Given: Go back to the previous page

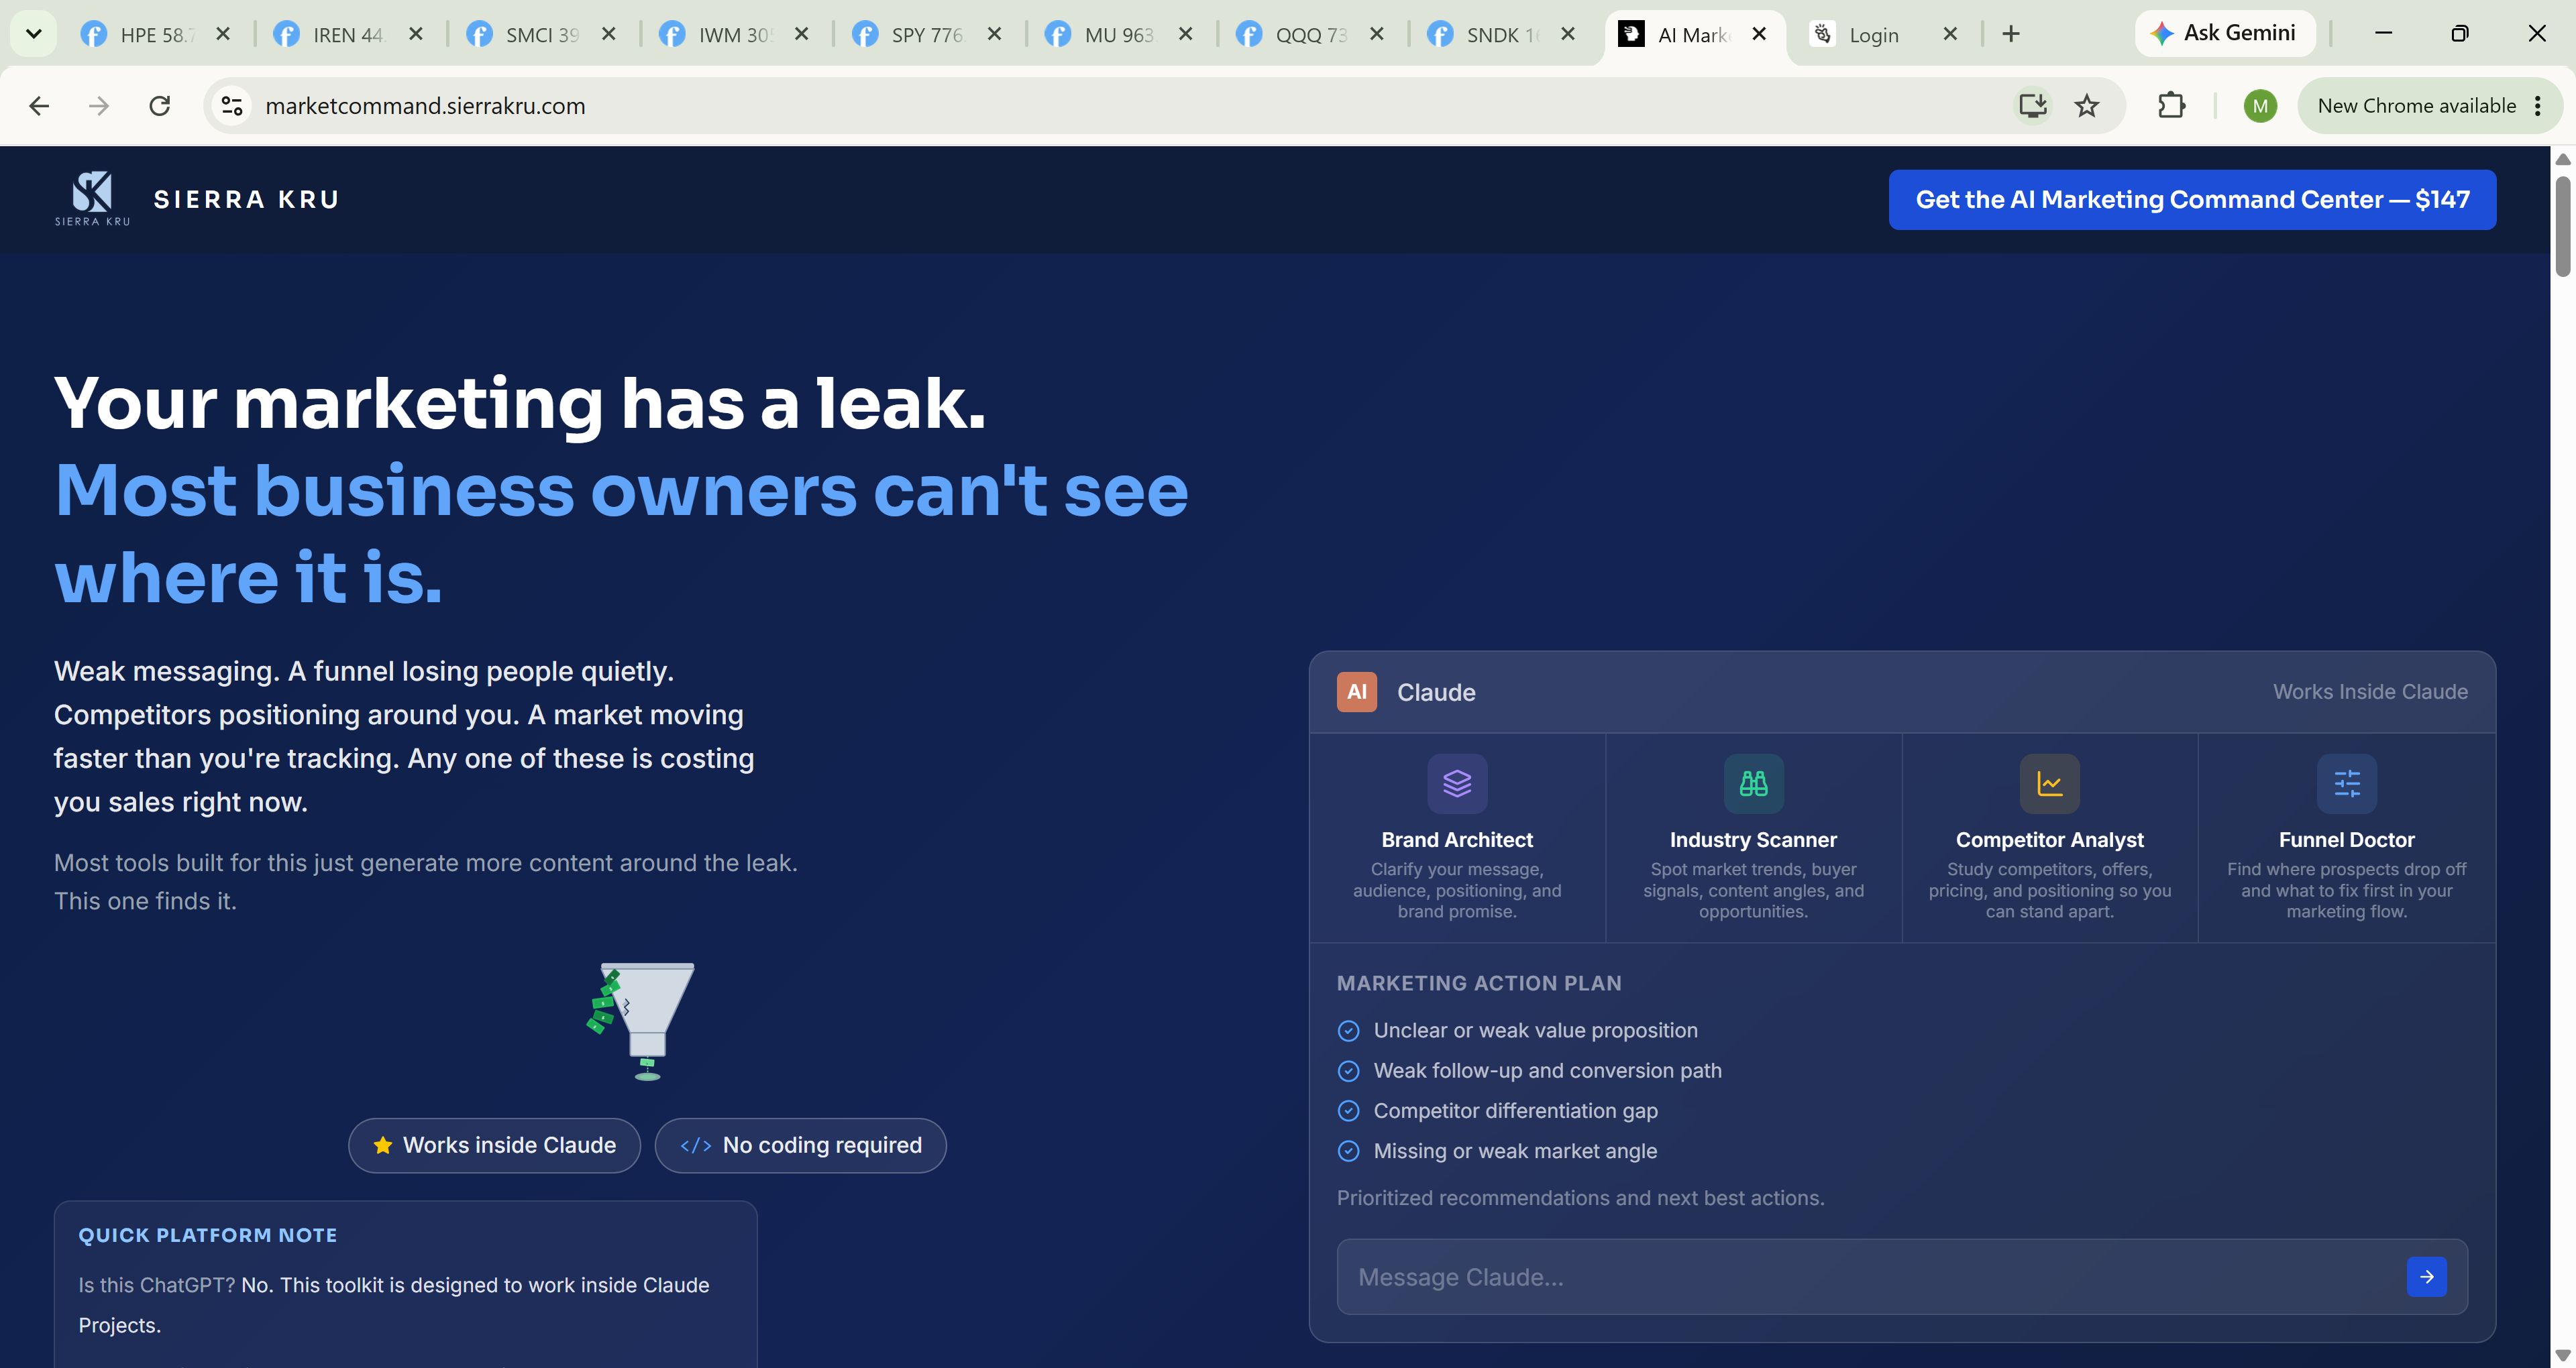Looking at the screenshot, I should 39,106.
